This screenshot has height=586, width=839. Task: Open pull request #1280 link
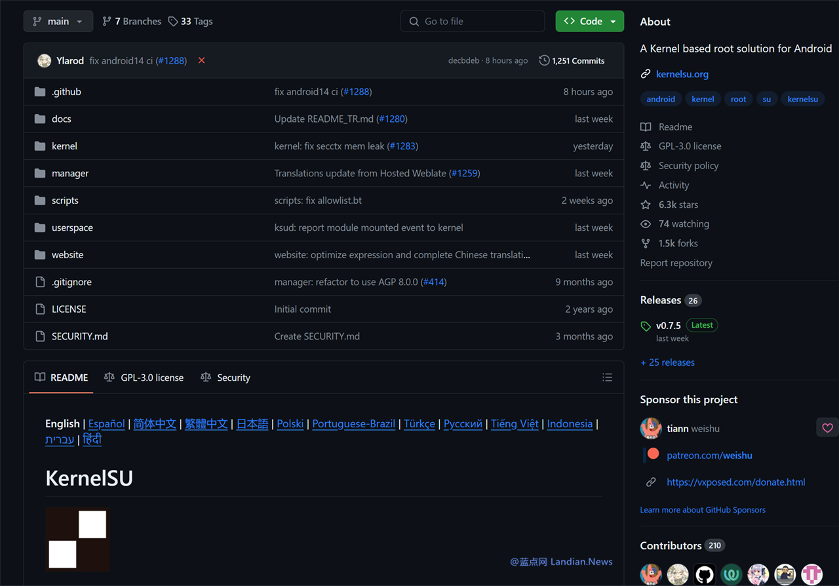(x=393, y=119)
